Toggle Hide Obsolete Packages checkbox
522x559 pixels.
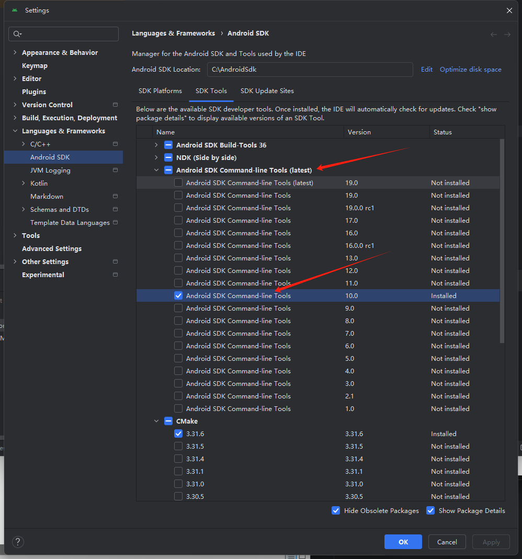(335, 510)
